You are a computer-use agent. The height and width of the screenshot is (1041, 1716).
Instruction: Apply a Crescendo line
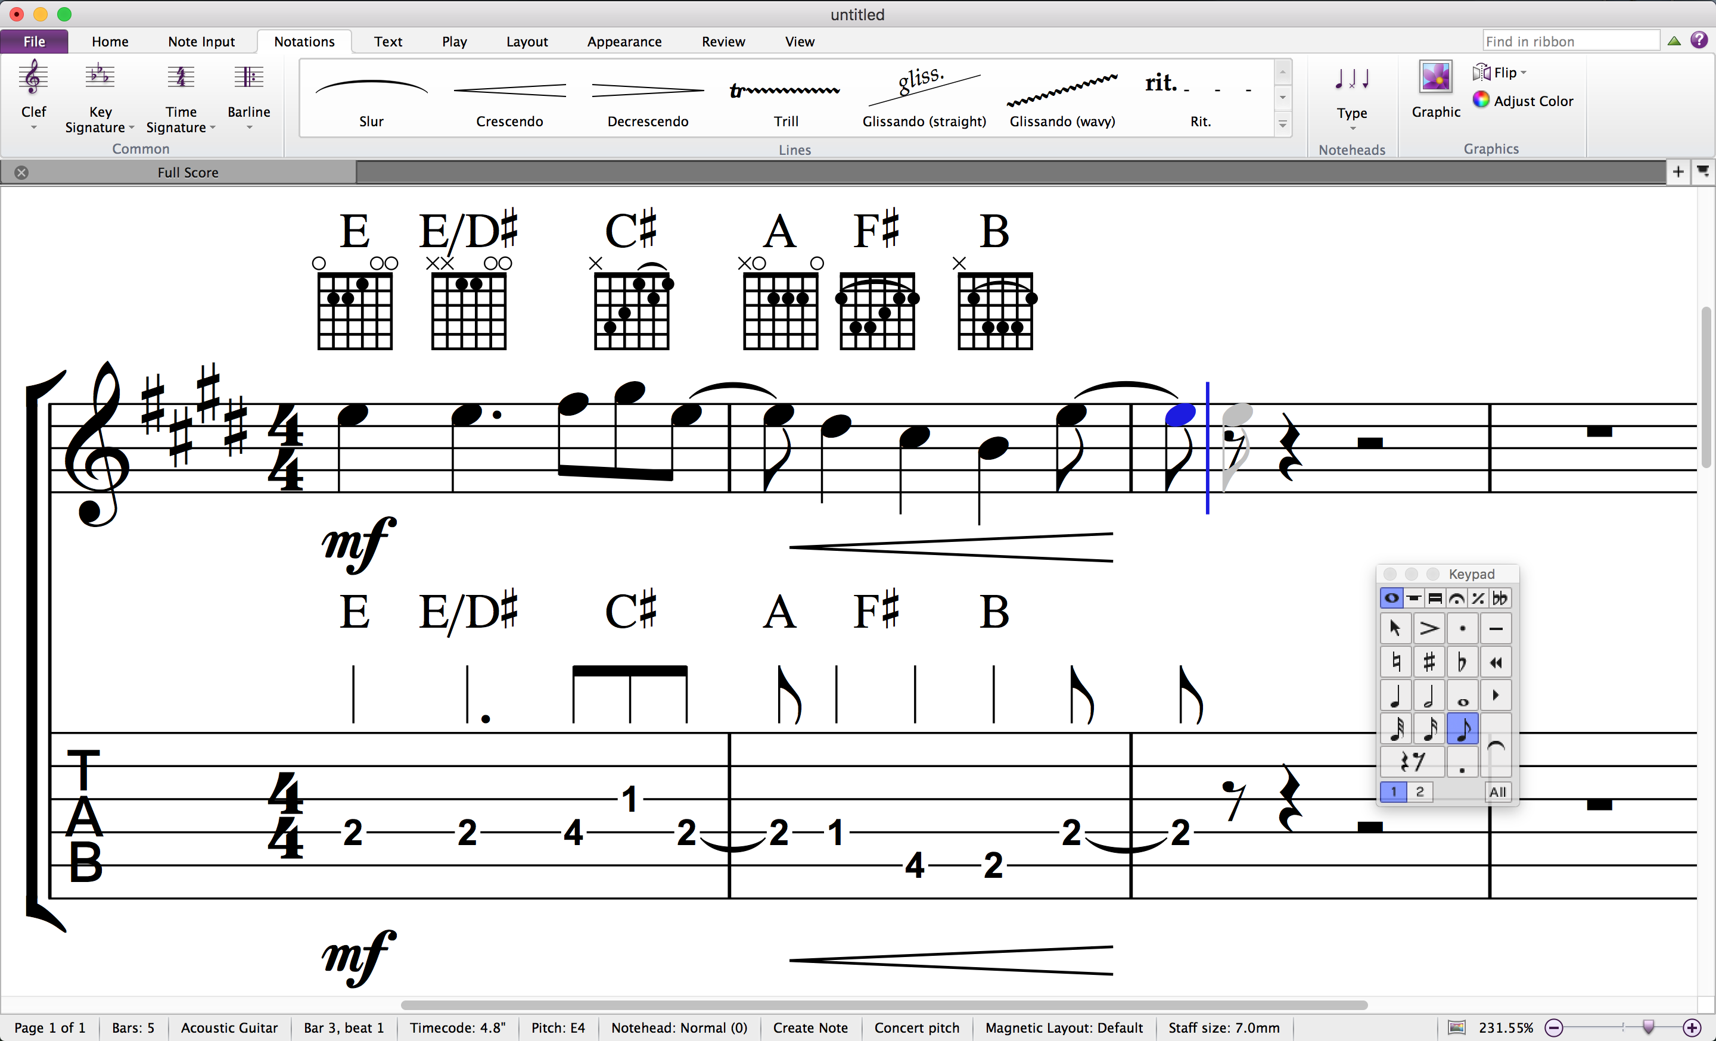(509, 91)
